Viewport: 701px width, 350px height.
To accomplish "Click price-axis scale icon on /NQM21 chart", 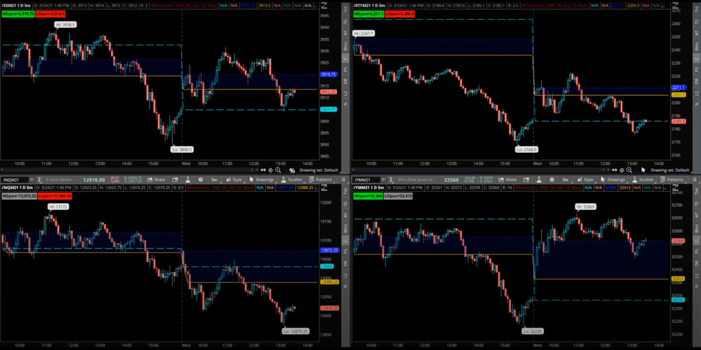I will point(324,188).
